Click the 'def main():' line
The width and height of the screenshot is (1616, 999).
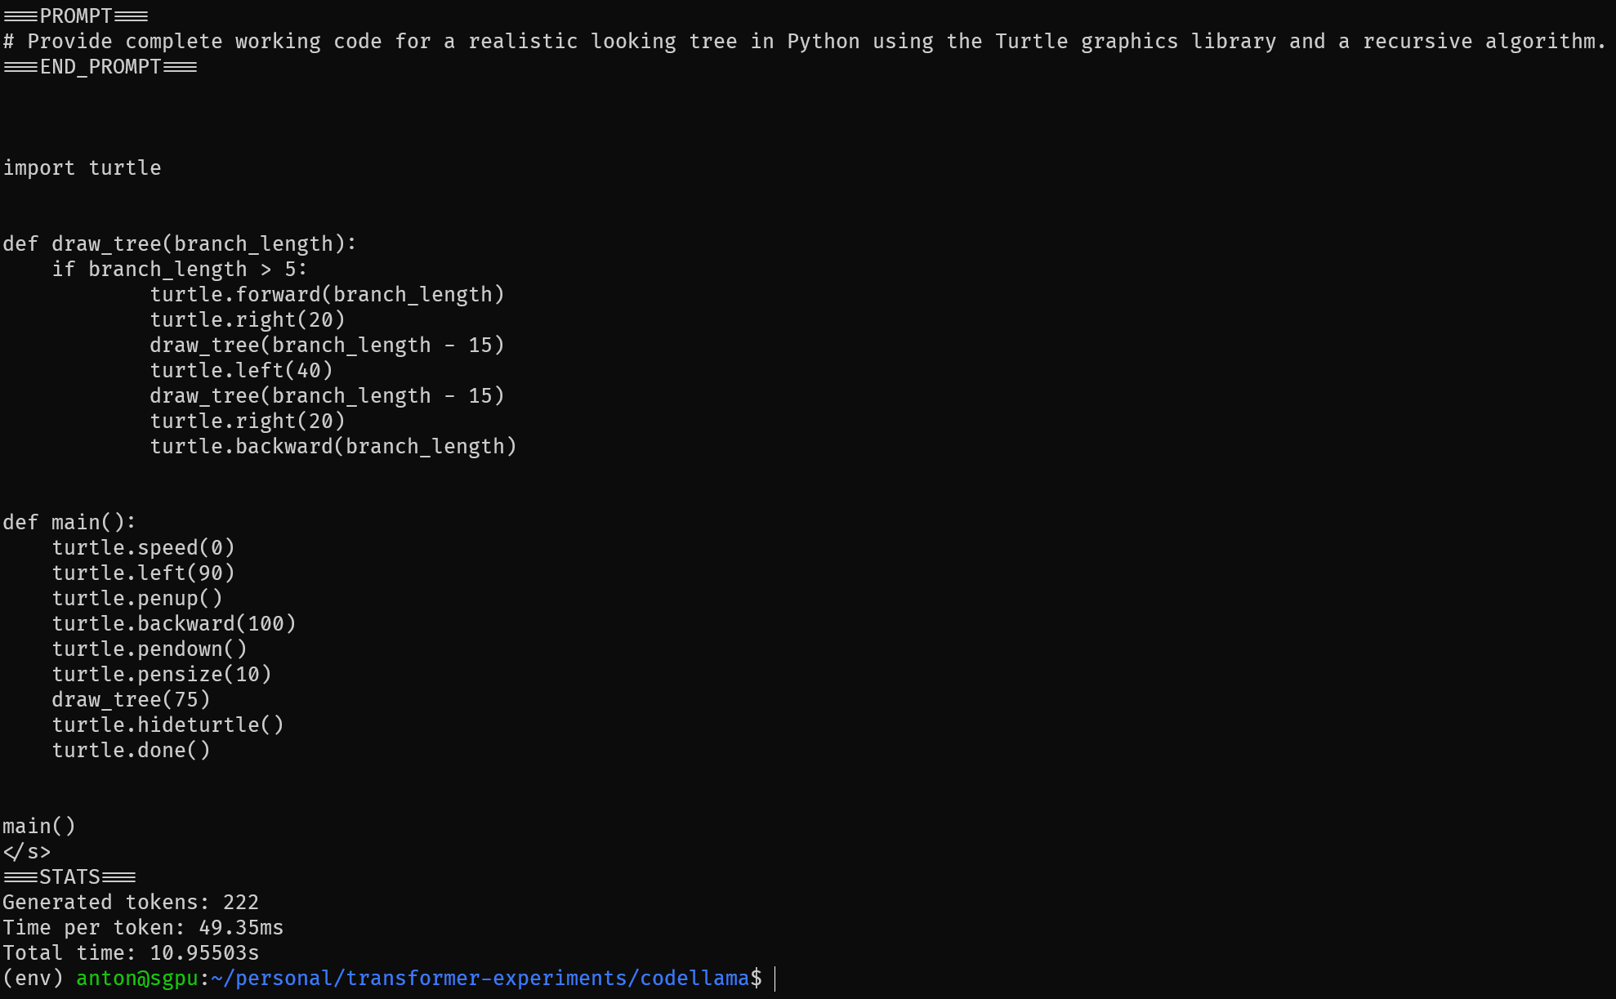69,522
